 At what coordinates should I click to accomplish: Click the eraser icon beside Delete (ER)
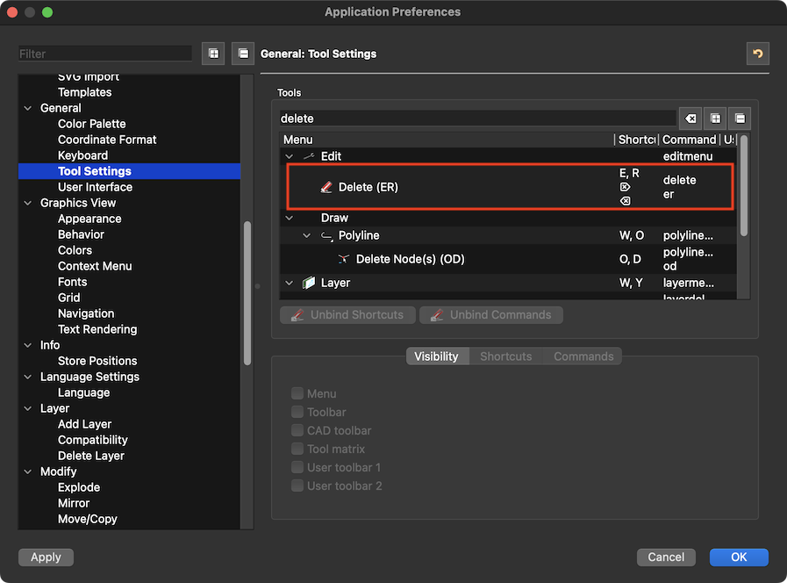pyautogui.click(x=326, y=187)
